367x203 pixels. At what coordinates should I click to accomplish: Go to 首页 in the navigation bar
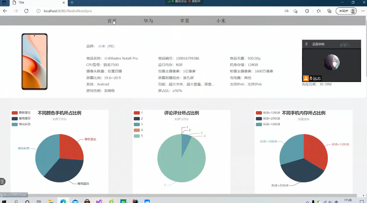[112, 21]
